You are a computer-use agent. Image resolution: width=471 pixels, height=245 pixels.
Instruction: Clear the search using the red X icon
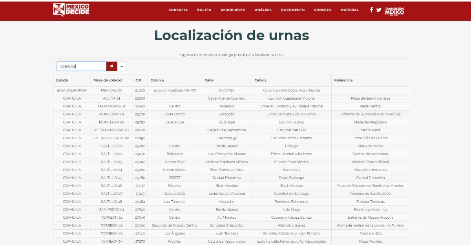pyautogui.click(x=112, y=66)
